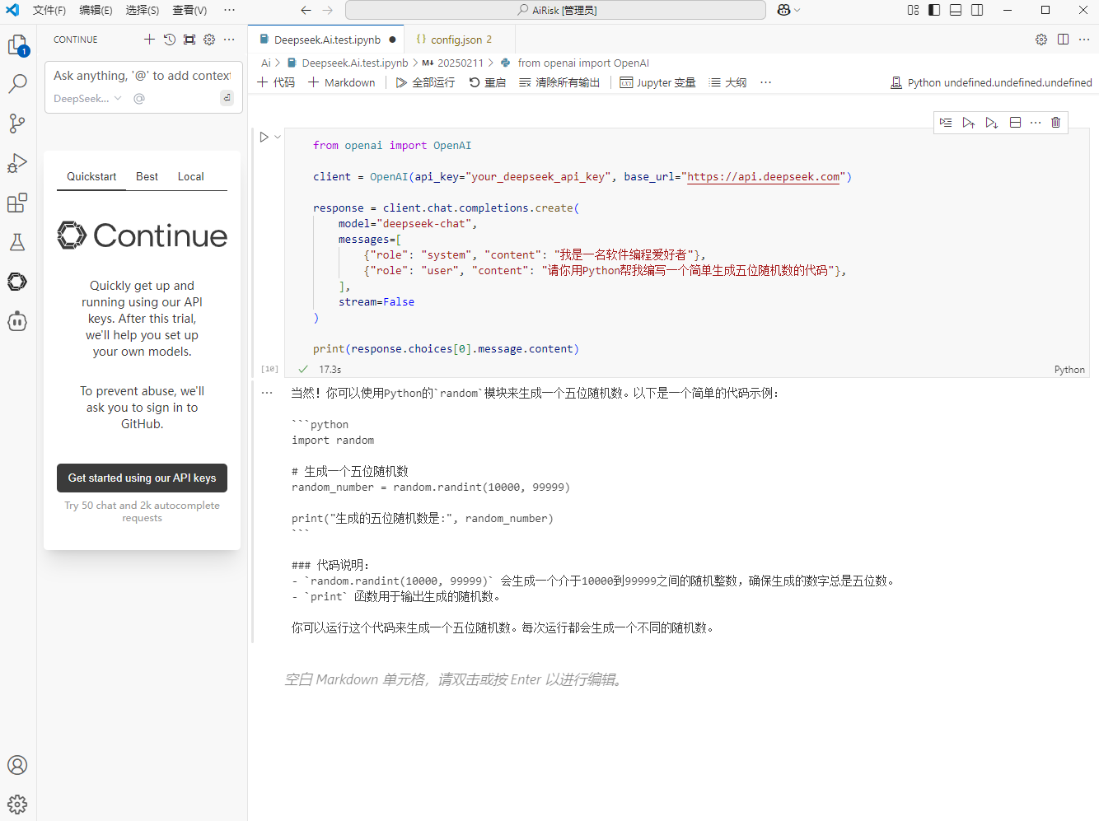The image size is (1099, 821).
Task: Click the AiRisk command center search box
Action: [556, 10]
